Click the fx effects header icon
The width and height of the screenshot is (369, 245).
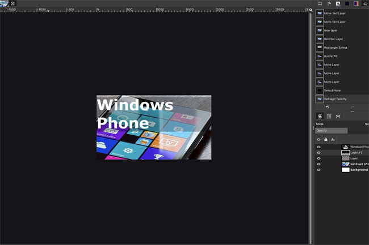(333, 140)
